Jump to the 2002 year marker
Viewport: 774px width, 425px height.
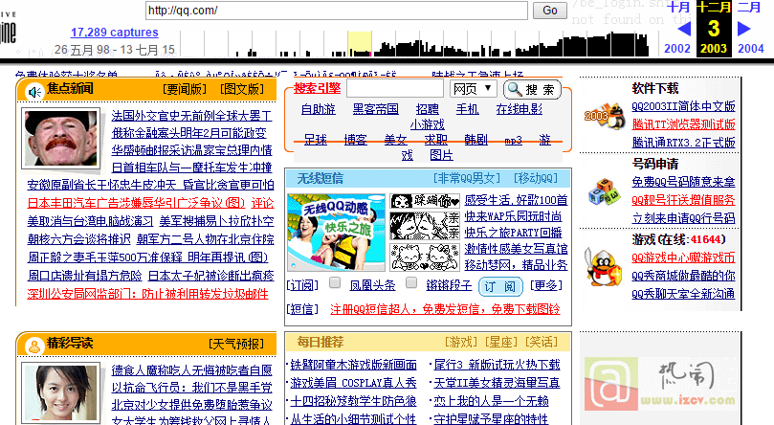coord(677,49)
